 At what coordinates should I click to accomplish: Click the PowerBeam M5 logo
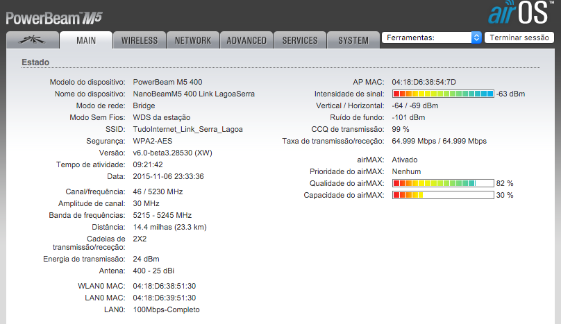pyautogui.click(x=54, y=18)
